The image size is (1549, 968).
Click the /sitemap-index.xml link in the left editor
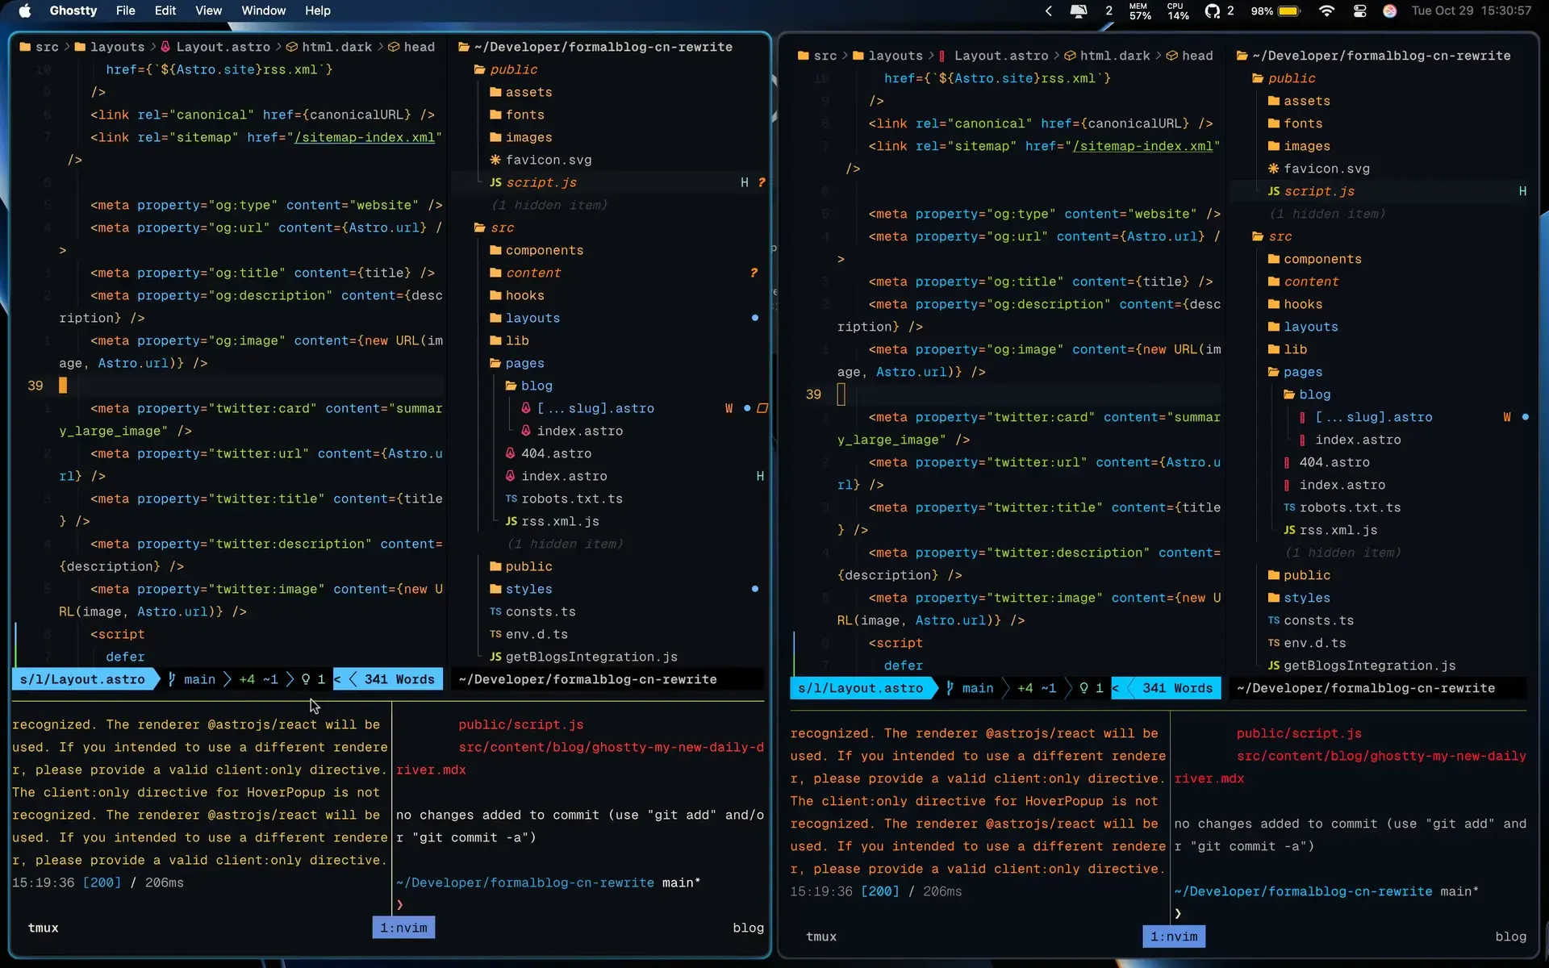click(365, 137)
